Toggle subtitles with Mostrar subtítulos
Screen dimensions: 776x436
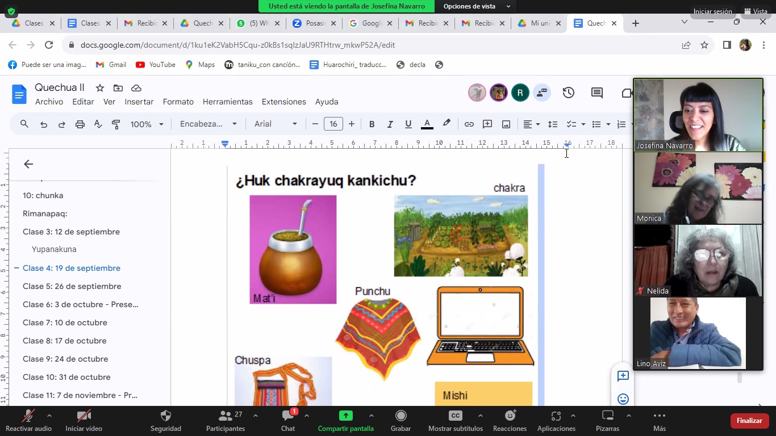point(455,421)
